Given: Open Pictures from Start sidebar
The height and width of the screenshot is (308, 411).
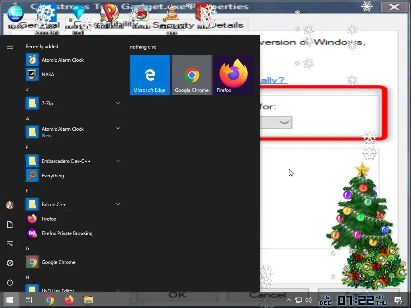Looking at the screenshot, I should 10,244.
